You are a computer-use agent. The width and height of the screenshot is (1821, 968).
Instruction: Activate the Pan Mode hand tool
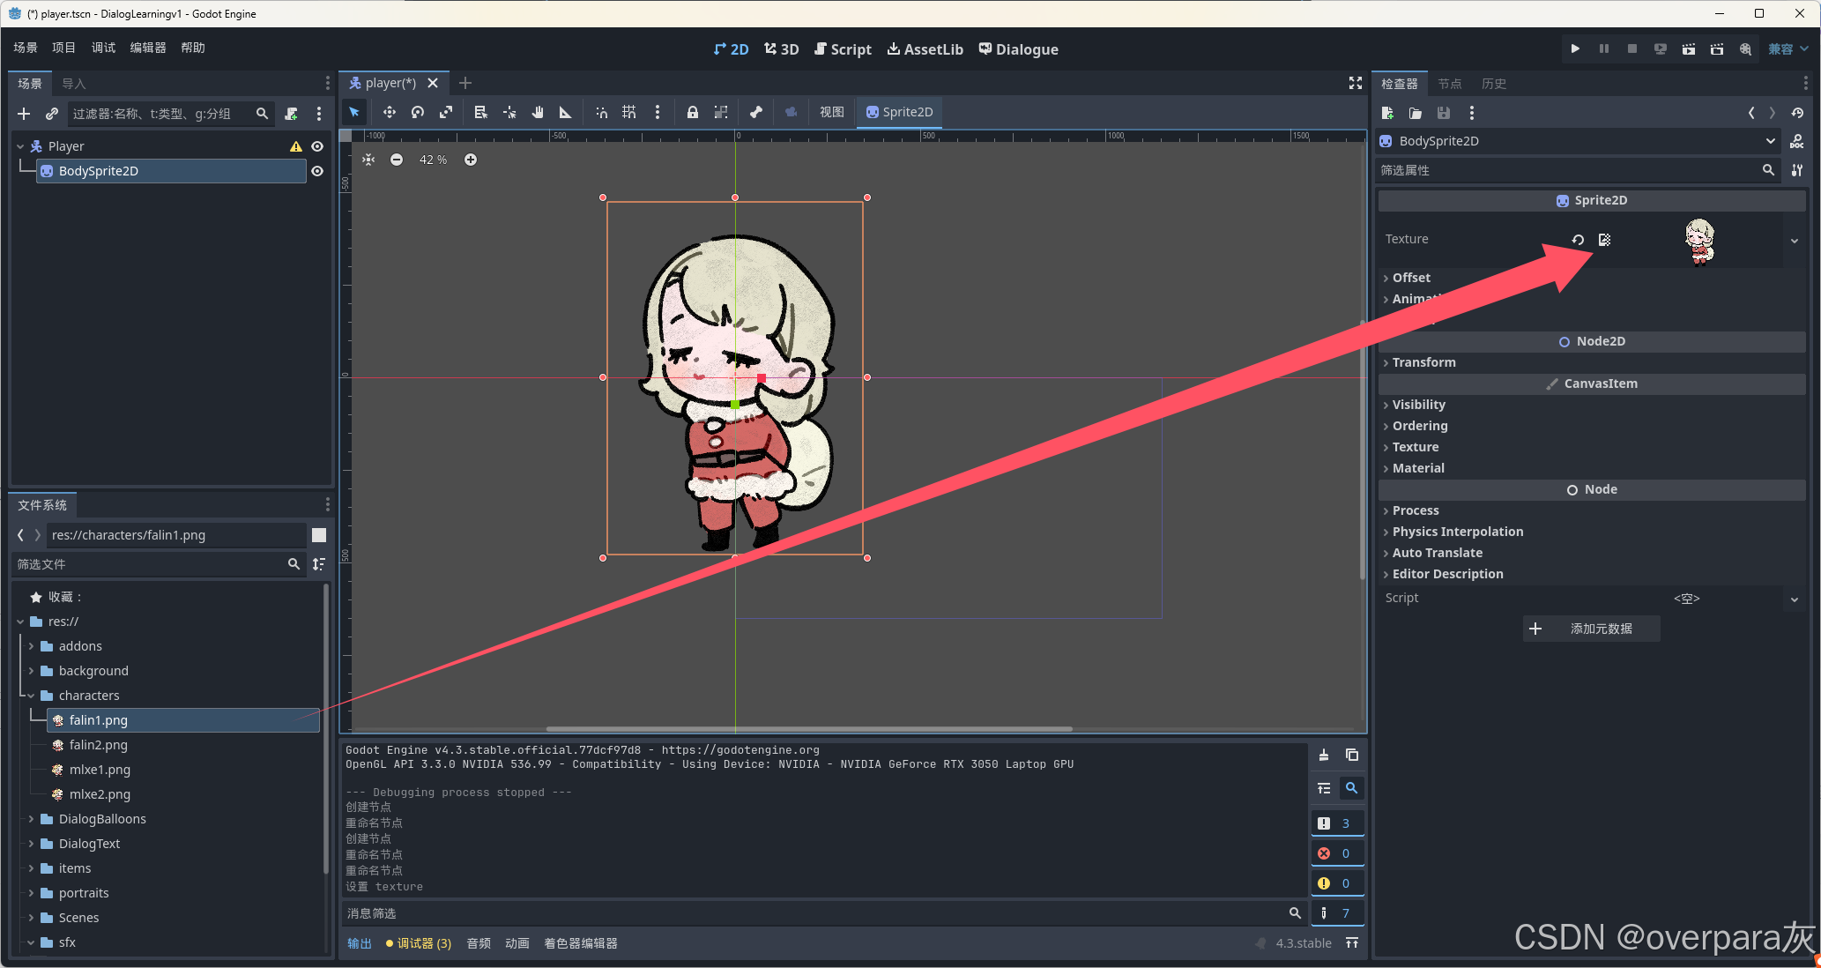coord(538,112)
